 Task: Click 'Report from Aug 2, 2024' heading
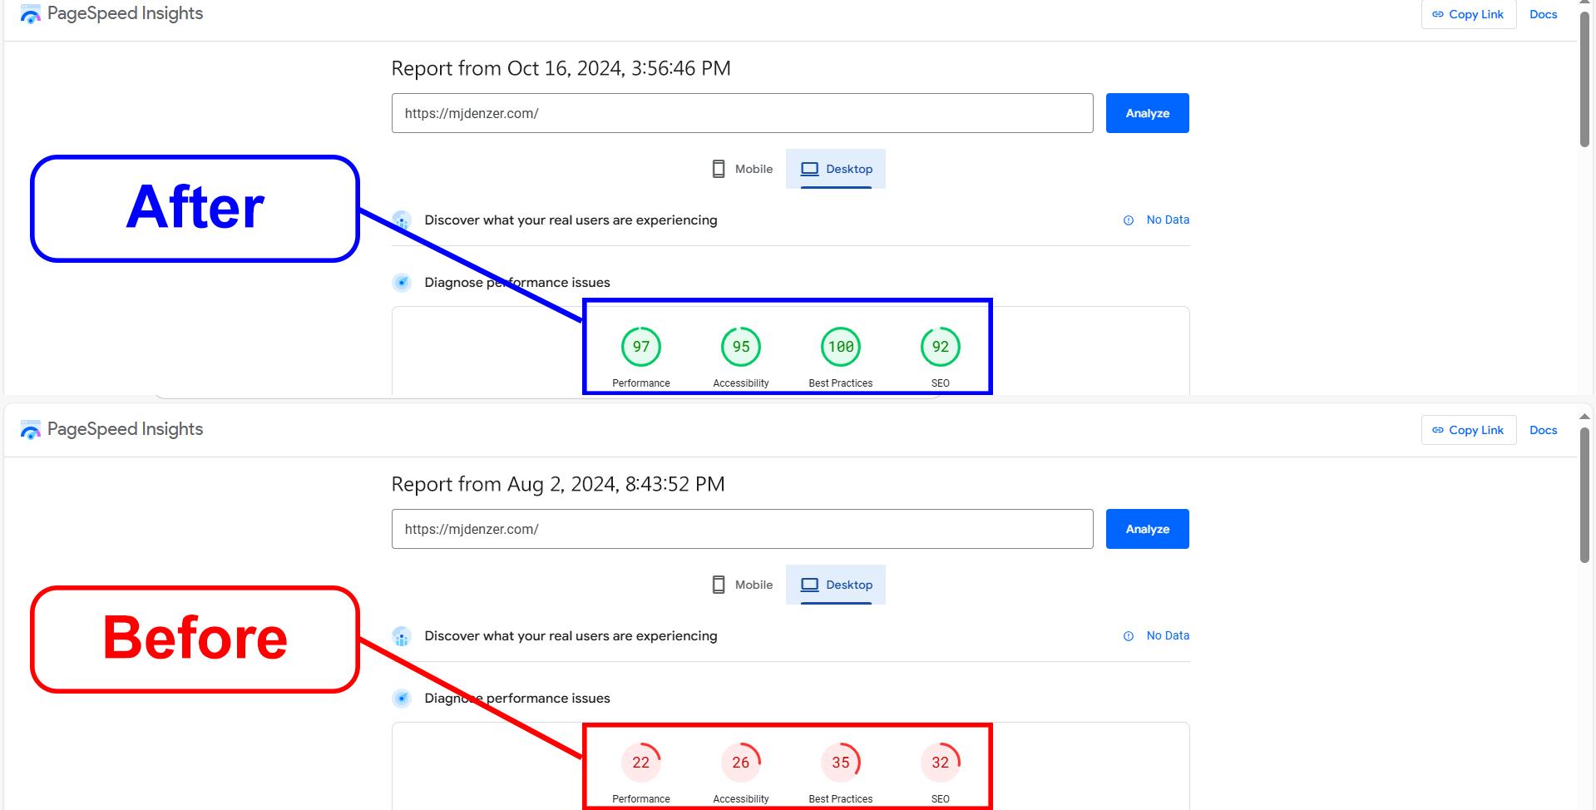pos(558,484)
